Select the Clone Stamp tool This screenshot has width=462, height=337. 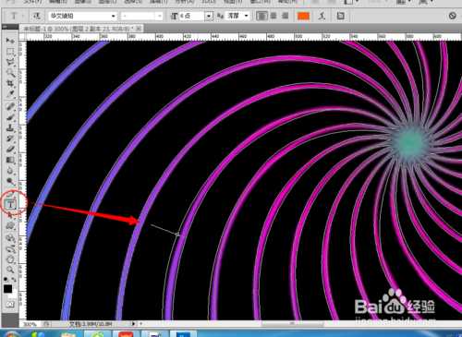tap(10, 127)
